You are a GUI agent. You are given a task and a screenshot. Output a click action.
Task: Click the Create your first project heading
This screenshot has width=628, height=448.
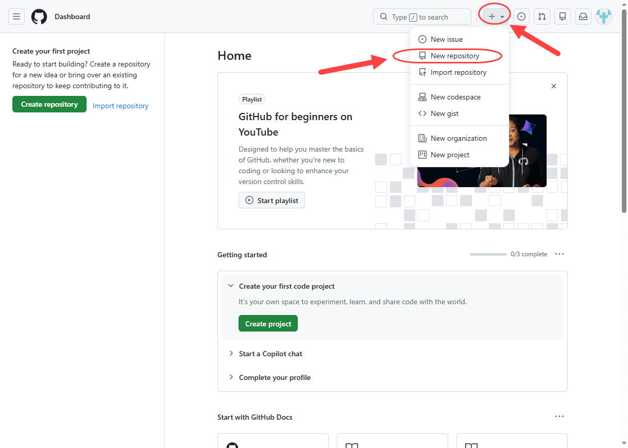(x=51, y=51)
